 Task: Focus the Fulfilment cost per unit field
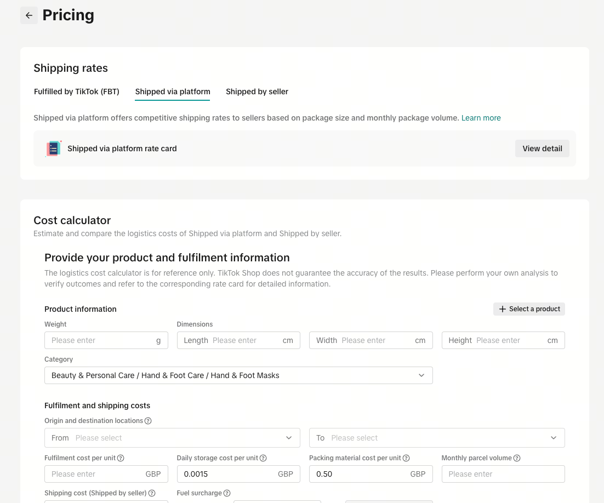point(106,474)
